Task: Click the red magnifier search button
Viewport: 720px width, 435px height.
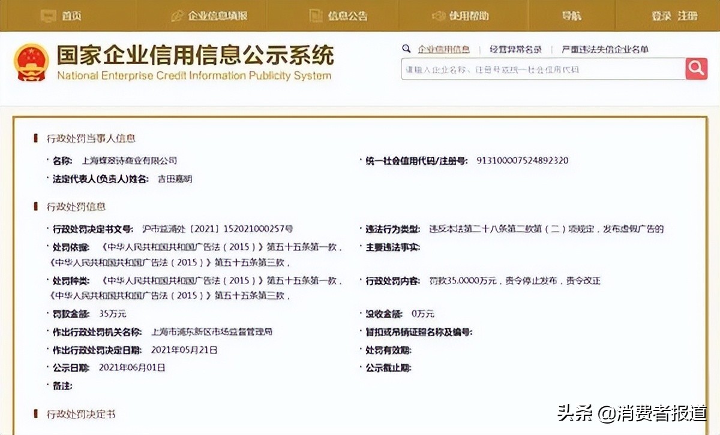Action: coord(696,69)
